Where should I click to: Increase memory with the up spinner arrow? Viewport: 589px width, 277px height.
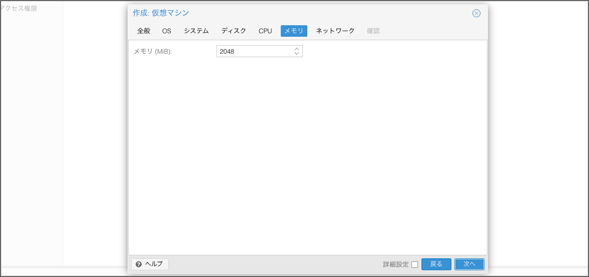tap(297, 49)
